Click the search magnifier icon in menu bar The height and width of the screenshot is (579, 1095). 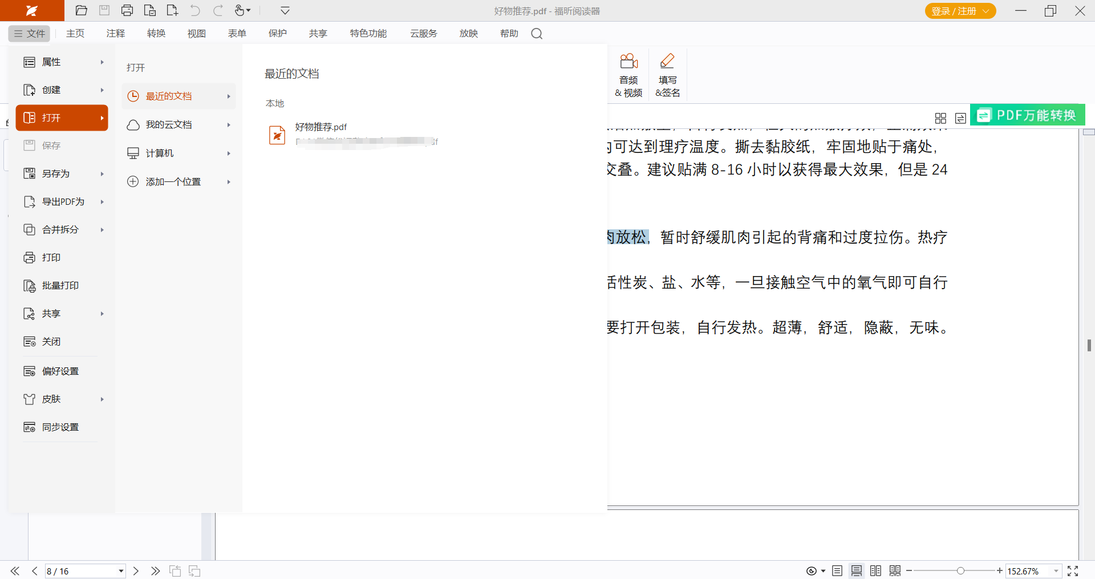[537, 34]
